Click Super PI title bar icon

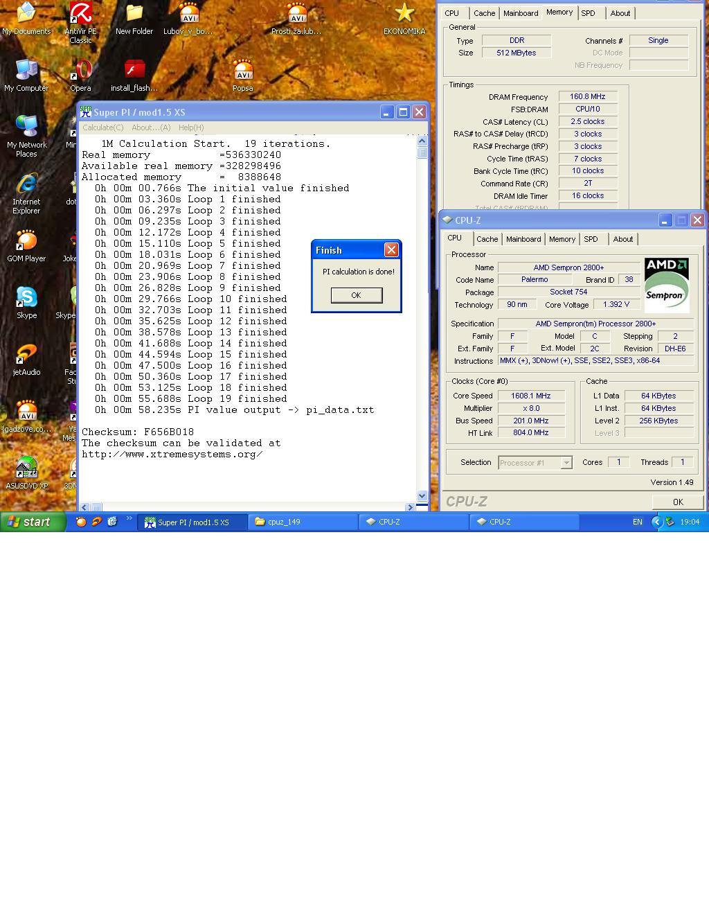(x=86, y=112)
